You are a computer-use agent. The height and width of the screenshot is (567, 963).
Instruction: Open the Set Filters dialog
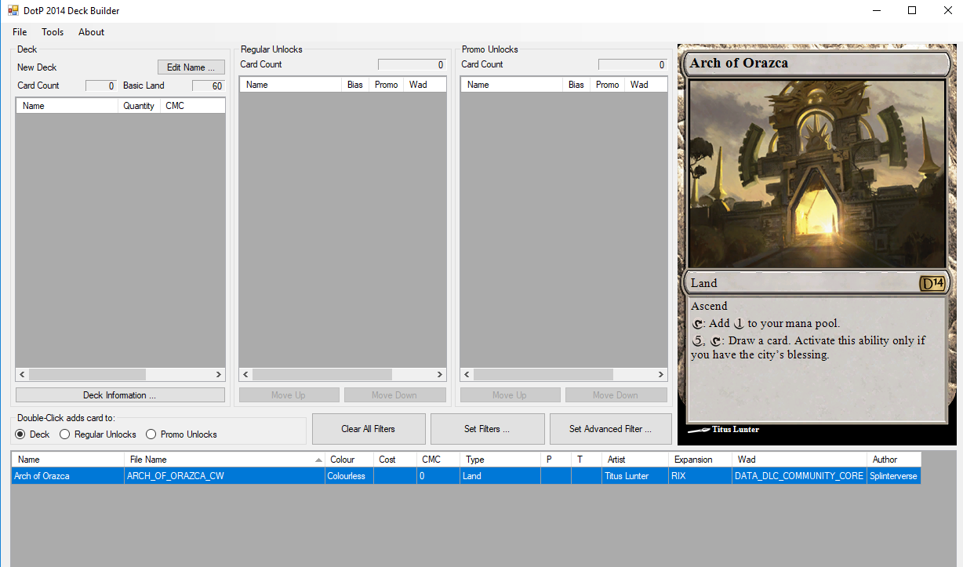487,429
